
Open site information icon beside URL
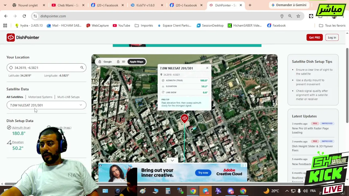[x=35, y=16]
